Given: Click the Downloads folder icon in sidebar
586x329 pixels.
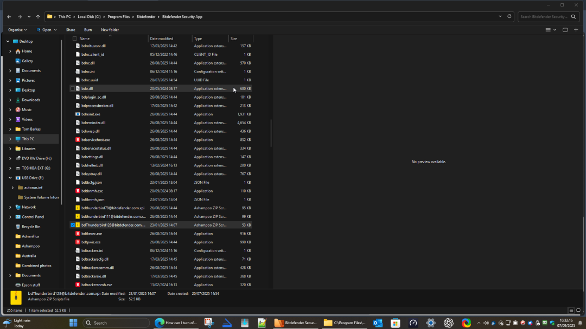Looking at the screenshot, I should point(18,100).
